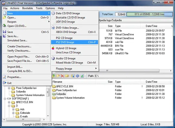The height and width of the screenshot is (128, 175).
Task: Click the blue gear settings icon in local toolbar
Action: click(x=77, y=76)
